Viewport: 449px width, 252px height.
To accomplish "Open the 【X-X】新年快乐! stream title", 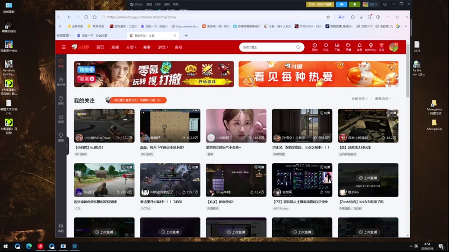I will tap(221, 202).
